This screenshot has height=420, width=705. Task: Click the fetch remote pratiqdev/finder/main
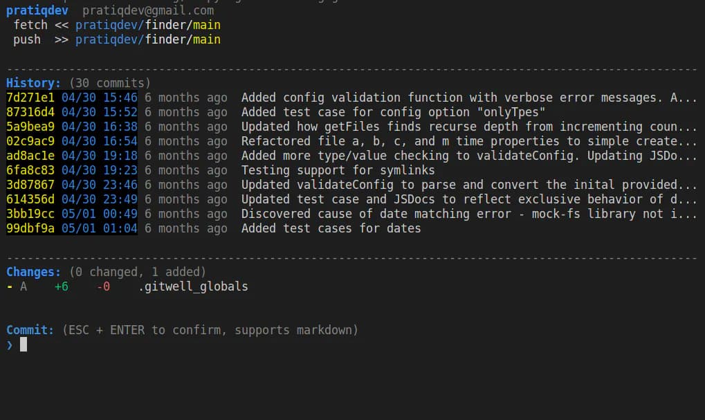pyautogui.click(x=147, y=25)
